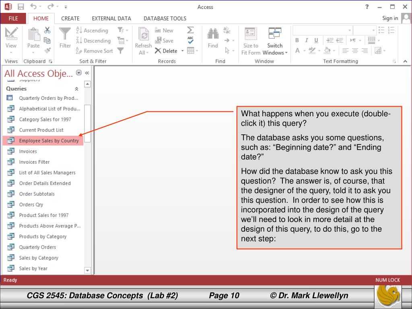The width and height of the screenshot is (412, 309).
Task: Click the Copy icon in Clipboard group
Action: click(47, 40)
